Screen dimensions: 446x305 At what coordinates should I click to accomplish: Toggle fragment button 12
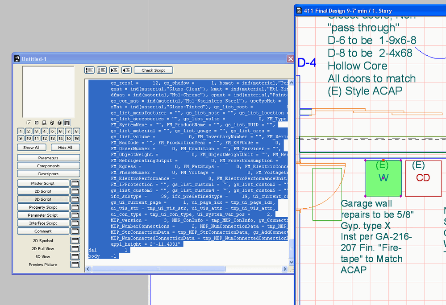tap(44, 139)
